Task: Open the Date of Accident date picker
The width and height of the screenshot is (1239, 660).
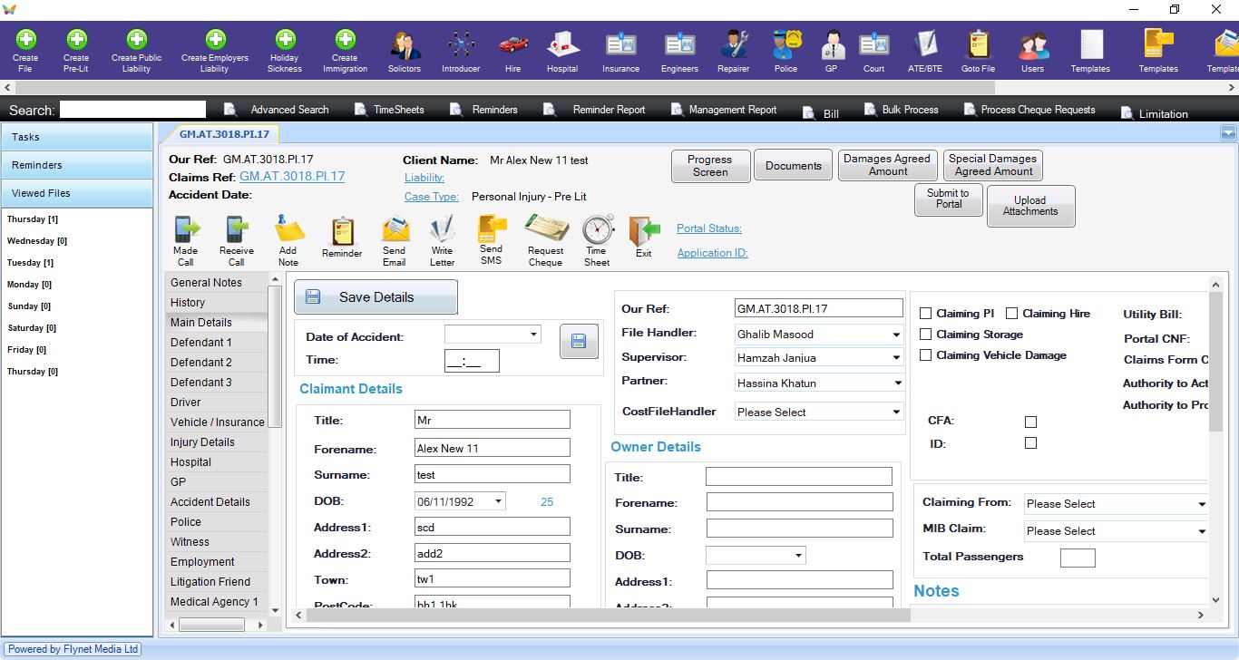Action: point(533,335)
